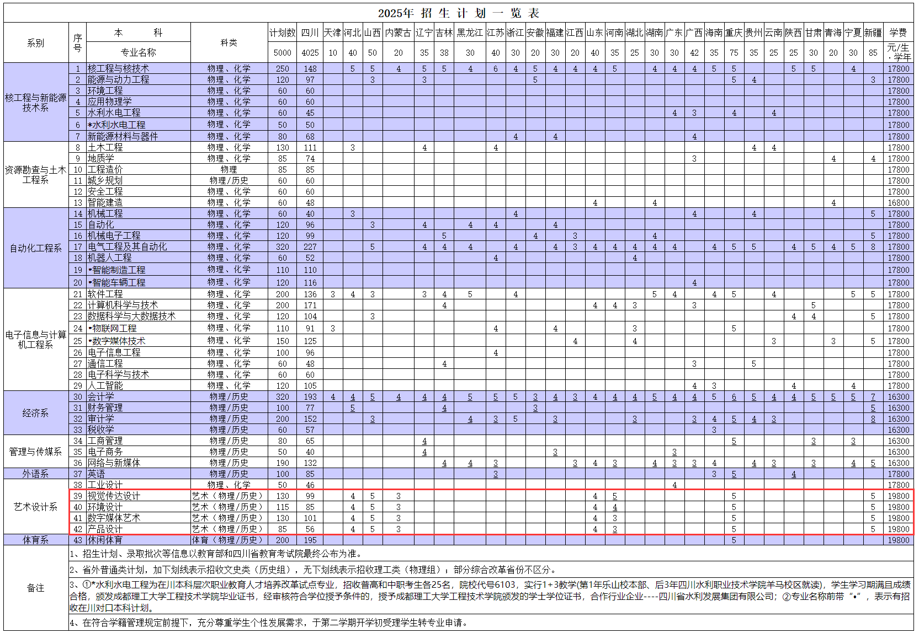Screen dimensions: 919x633
Task: Select the 核工程与核技术 major cell
Action: tap(138, 69)
